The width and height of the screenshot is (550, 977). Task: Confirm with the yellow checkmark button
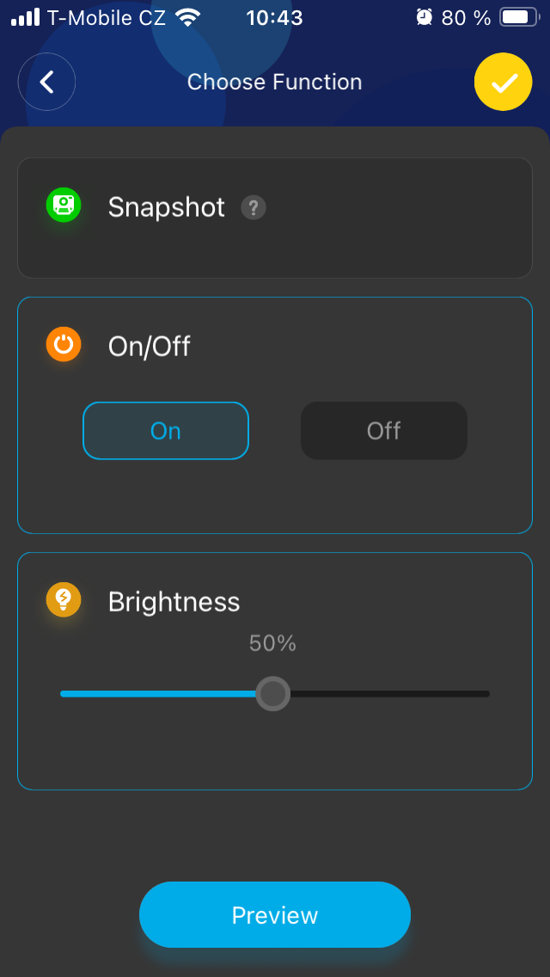[x=504, y=82]
